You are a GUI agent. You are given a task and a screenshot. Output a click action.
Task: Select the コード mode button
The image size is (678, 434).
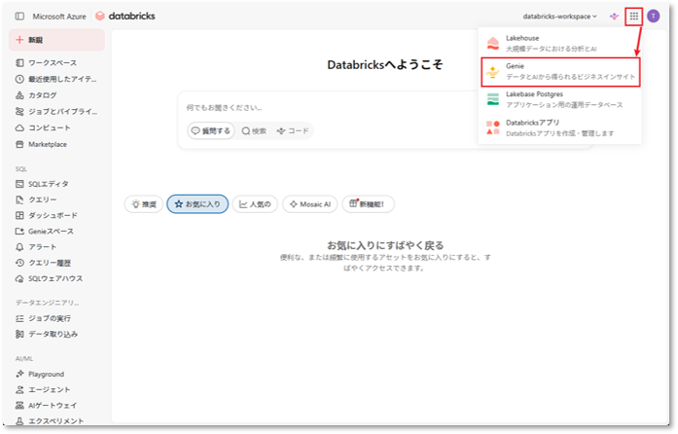click(293, 130)
